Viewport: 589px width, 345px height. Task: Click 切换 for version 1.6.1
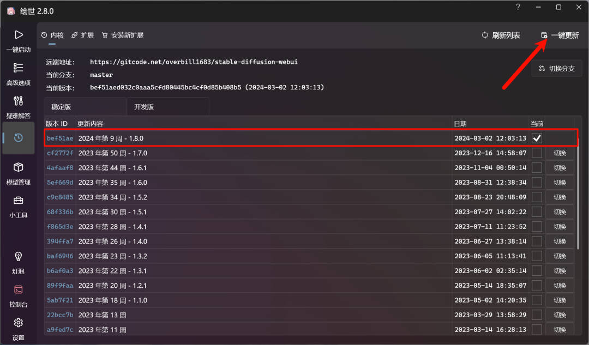click(560, 167)
